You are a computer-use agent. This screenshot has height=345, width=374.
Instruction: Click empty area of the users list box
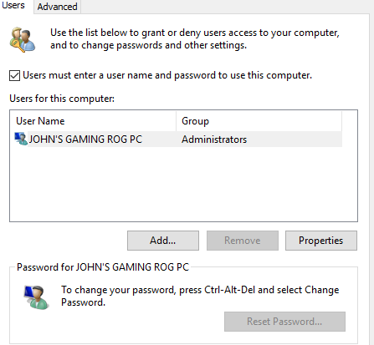point(183,185)
